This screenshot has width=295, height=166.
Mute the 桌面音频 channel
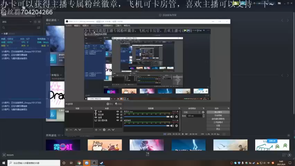tap(172, 126)
